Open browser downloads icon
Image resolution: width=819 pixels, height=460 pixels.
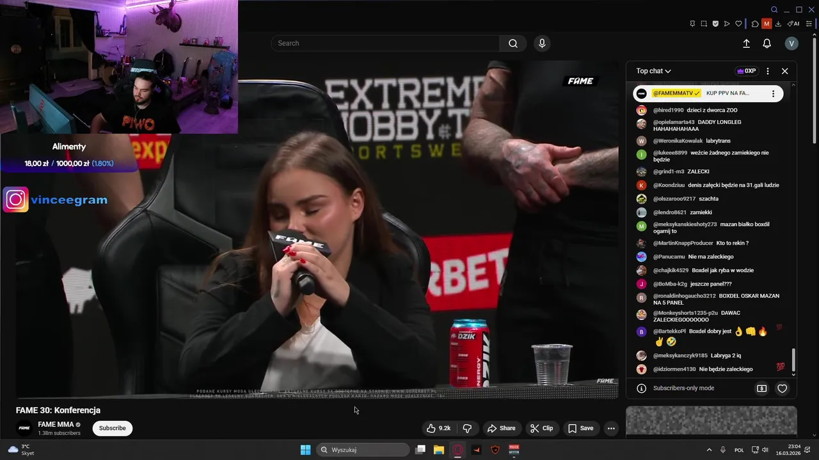pyautogui.click(x=778, y=24)
